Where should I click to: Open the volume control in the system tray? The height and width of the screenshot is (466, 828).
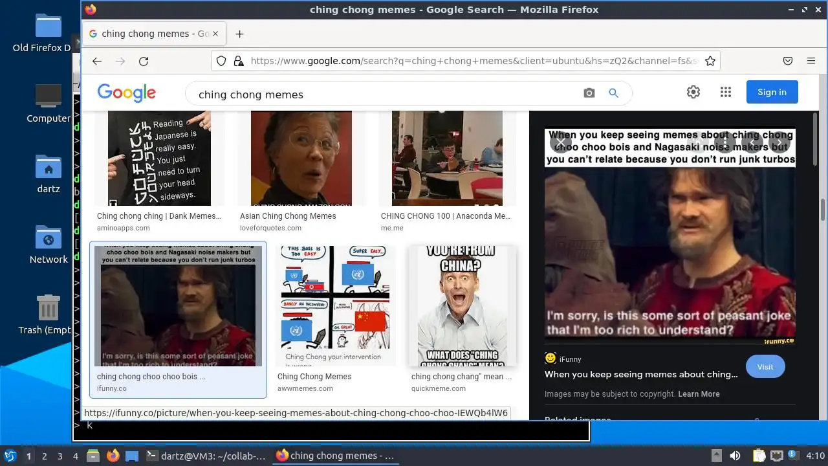click(735, 456)
